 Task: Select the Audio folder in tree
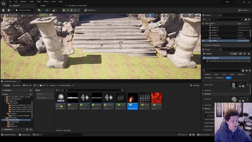point(12,124)
